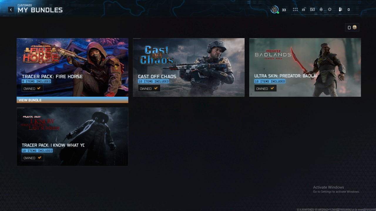
Task: Select the Tracer Pack: Fire Horse bundle card
Action: (72, 67)
